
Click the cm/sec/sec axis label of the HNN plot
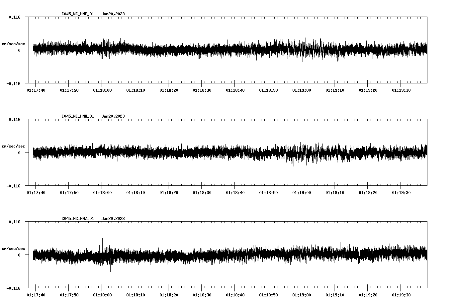click(13, 147)
